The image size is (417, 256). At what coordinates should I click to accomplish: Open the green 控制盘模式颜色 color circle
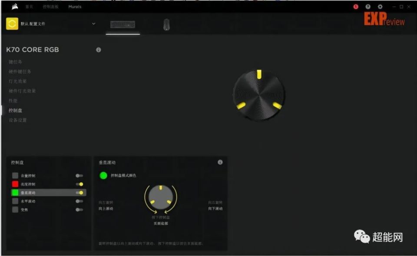click(x=103, y=175)
